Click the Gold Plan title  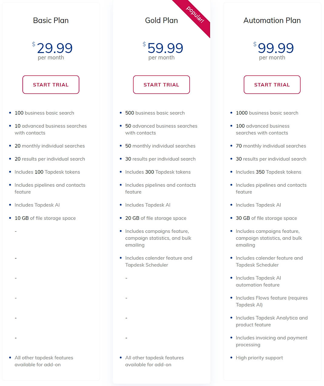[161, 20]
